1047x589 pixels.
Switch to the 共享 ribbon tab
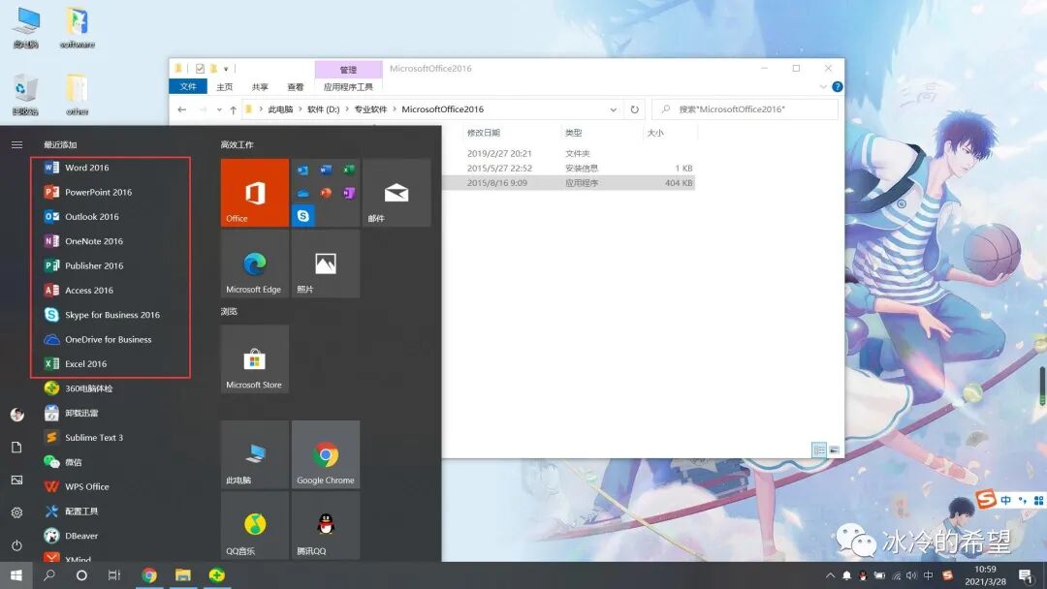[x=260, y=87]
